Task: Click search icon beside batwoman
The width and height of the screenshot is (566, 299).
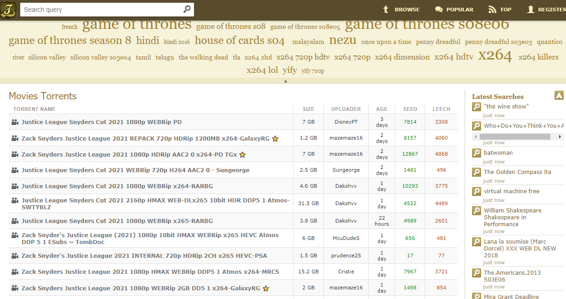Action: 477,153
